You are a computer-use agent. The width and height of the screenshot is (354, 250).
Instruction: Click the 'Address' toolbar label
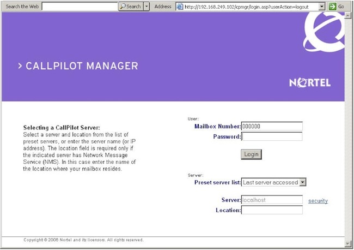[163, 7]
